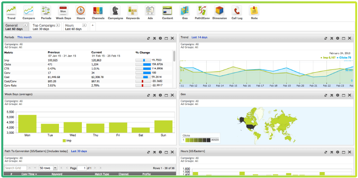Open the settings gear in the Trend panel
358x178 pixels.
337,38
